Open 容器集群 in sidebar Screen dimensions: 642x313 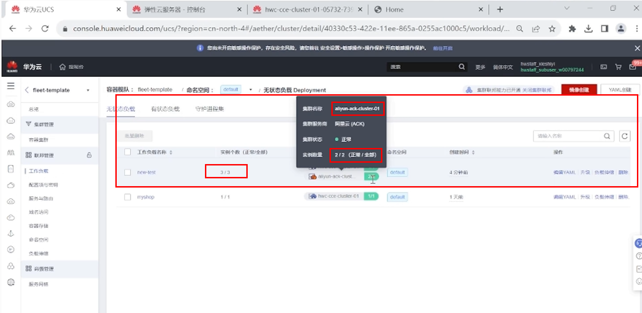pos(39,140)
